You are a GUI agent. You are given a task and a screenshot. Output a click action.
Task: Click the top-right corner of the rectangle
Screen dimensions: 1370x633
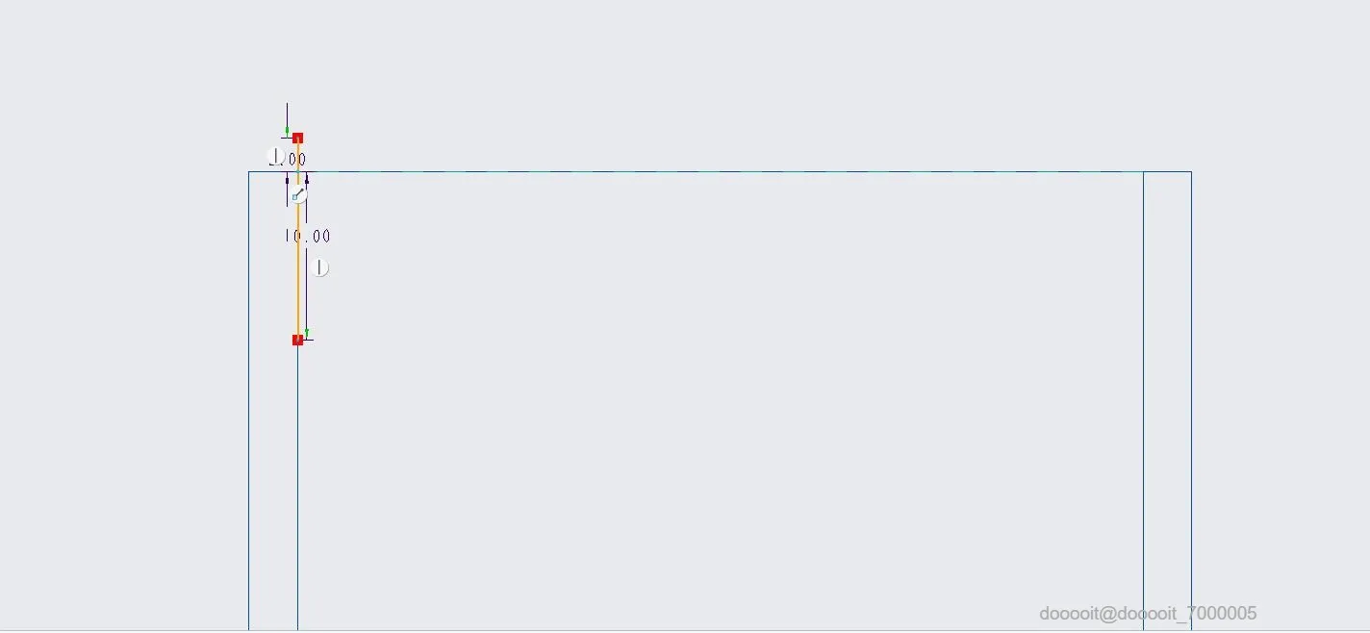(x=1191, y=172)
